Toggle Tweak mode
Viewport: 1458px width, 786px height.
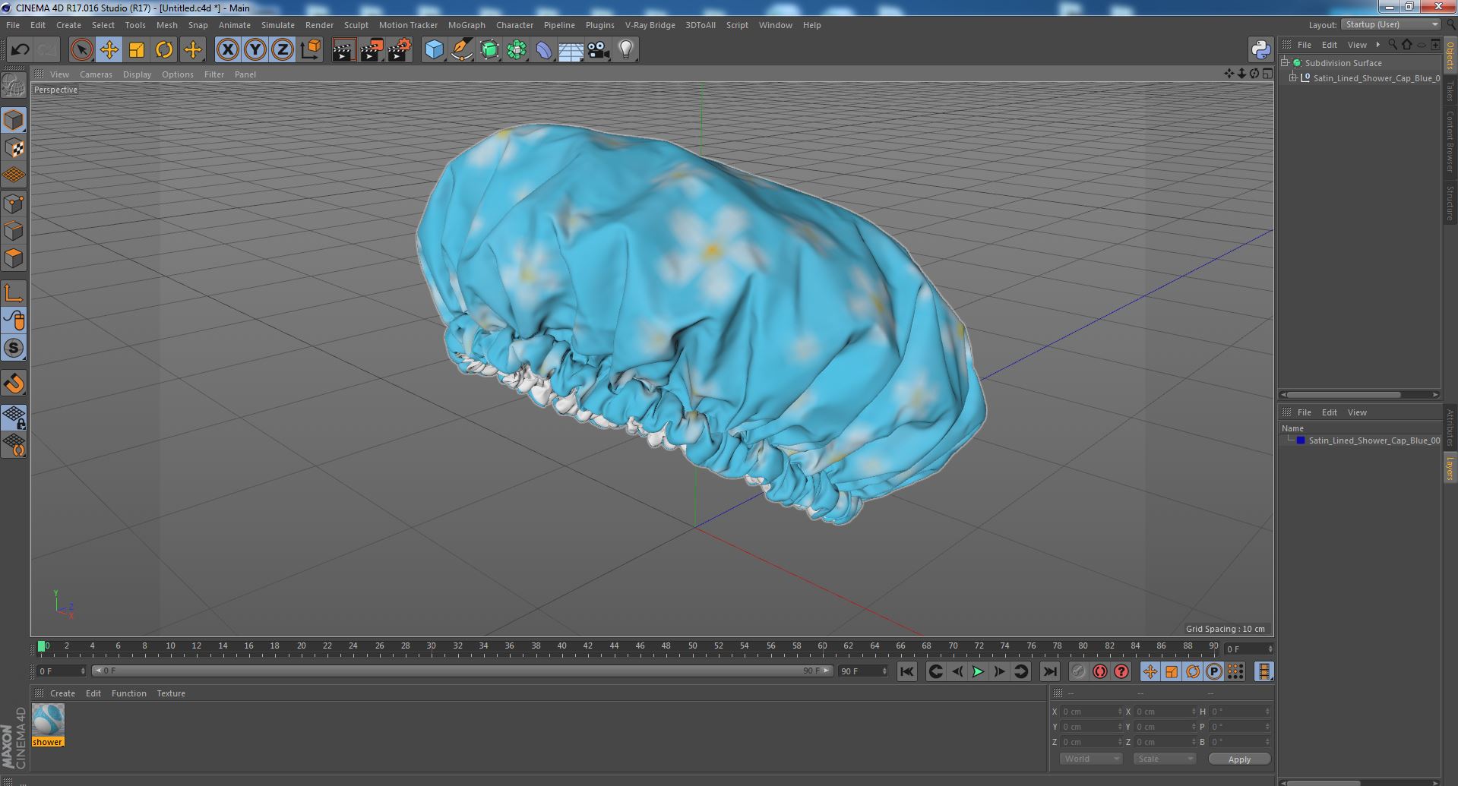14,320
